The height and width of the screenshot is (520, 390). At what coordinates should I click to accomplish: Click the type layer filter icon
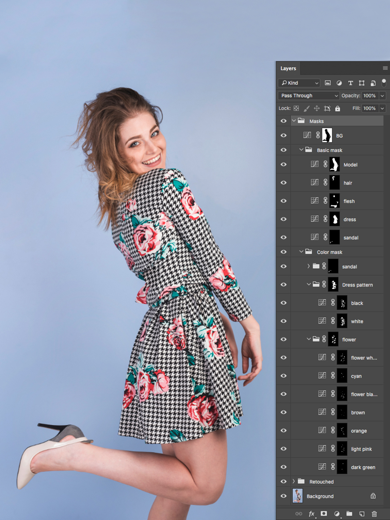click(350, 83)
